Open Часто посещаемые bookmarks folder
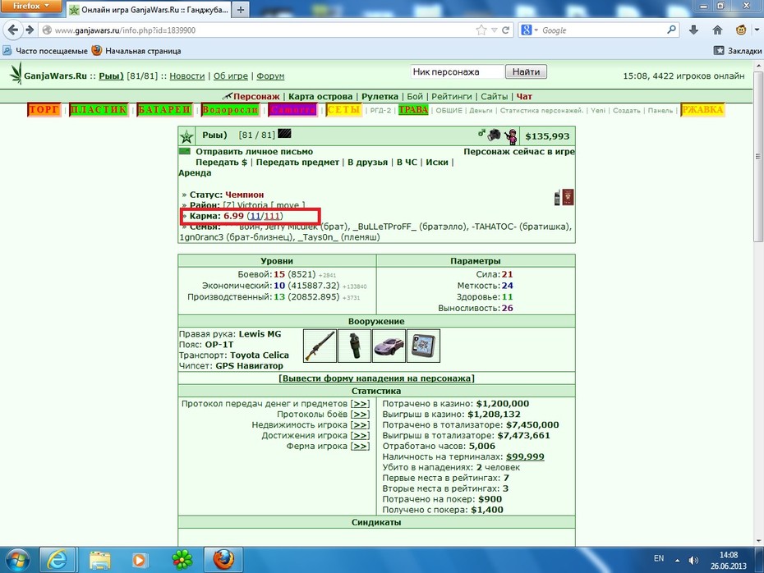Image resolution: width=764 pixels, height=573 pixels. [45, 51]
